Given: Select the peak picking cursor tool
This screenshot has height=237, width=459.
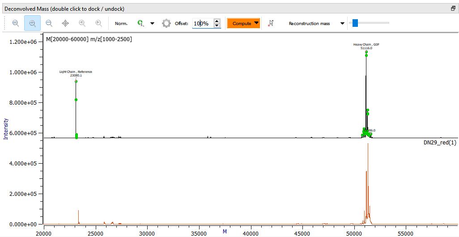Looking at the screenshot, I should pyautogui.click(x=271, y=23).
